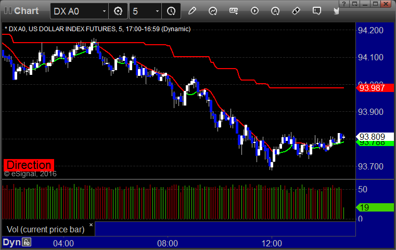
Task: Open the comment speech bubble tool
Action: point(317,11)
